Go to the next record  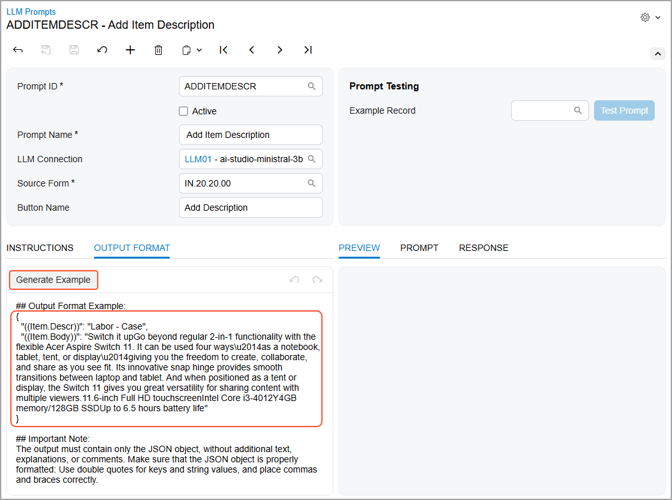280,50
